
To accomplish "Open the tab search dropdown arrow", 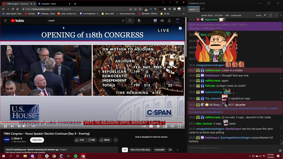I will click(163, 2).
